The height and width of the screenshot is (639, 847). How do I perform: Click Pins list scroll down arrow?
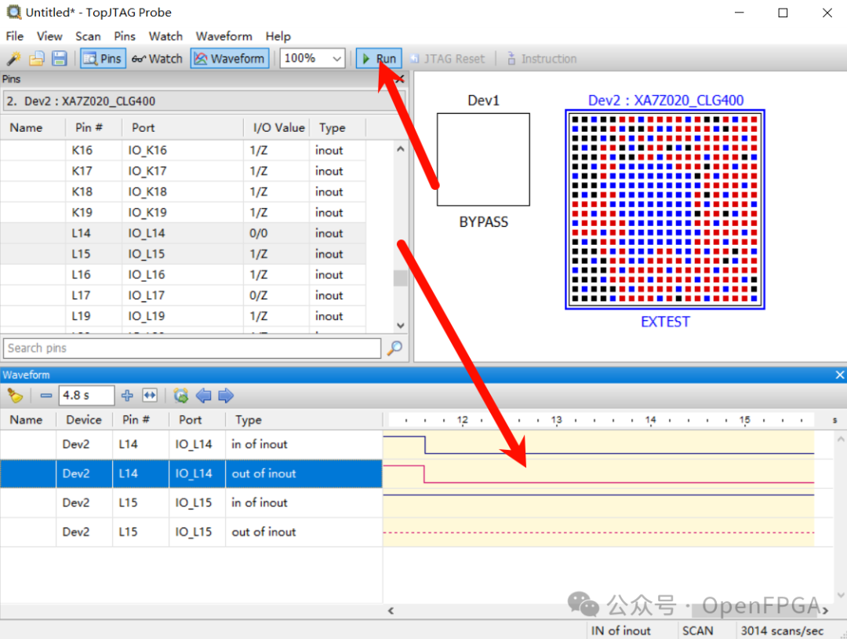pos(400,326)
